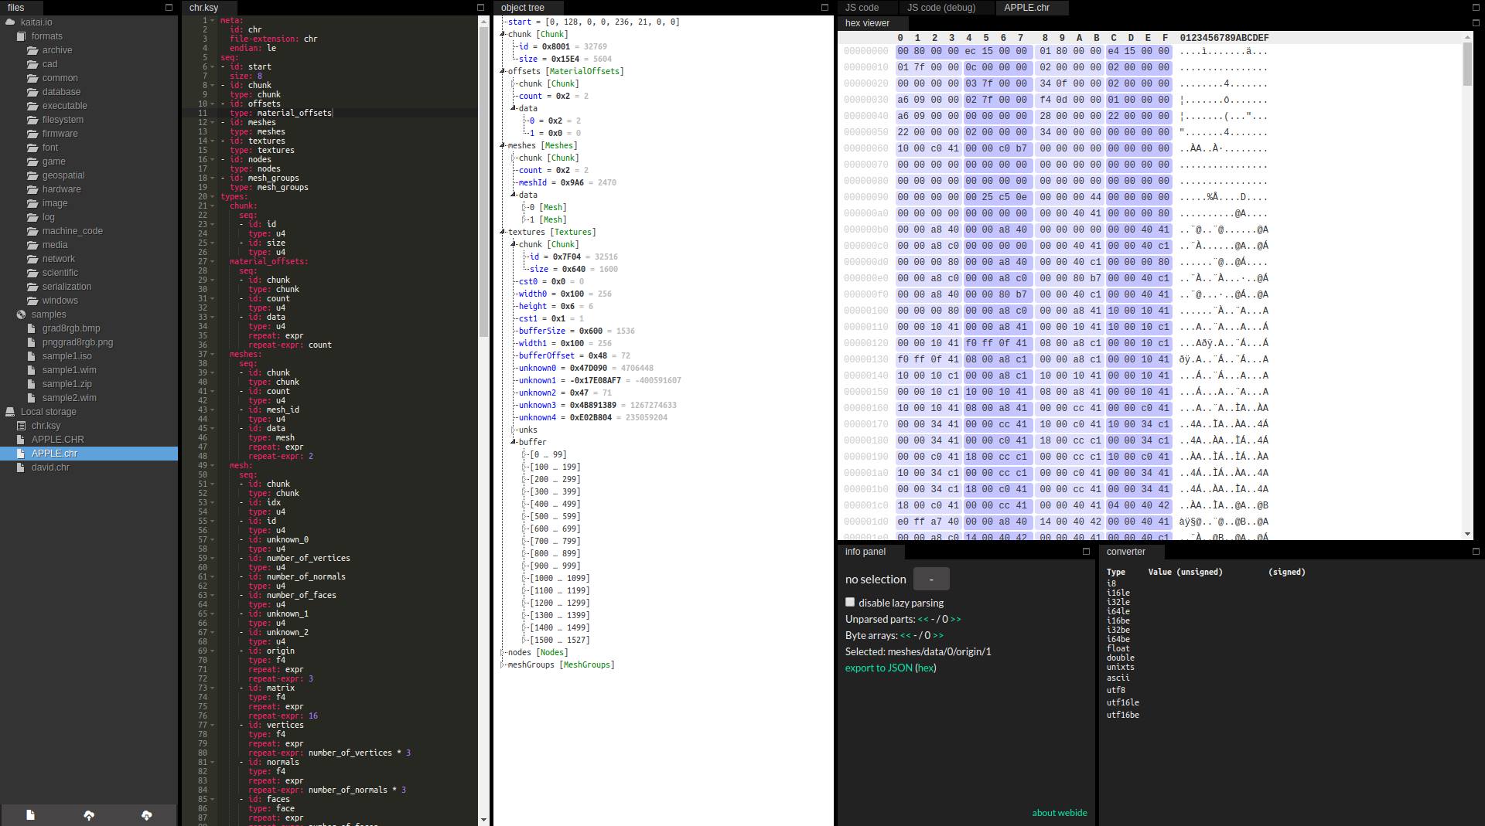Open the about webide link
Viewport: 1485px width, 826px height.
[1059, 813]
